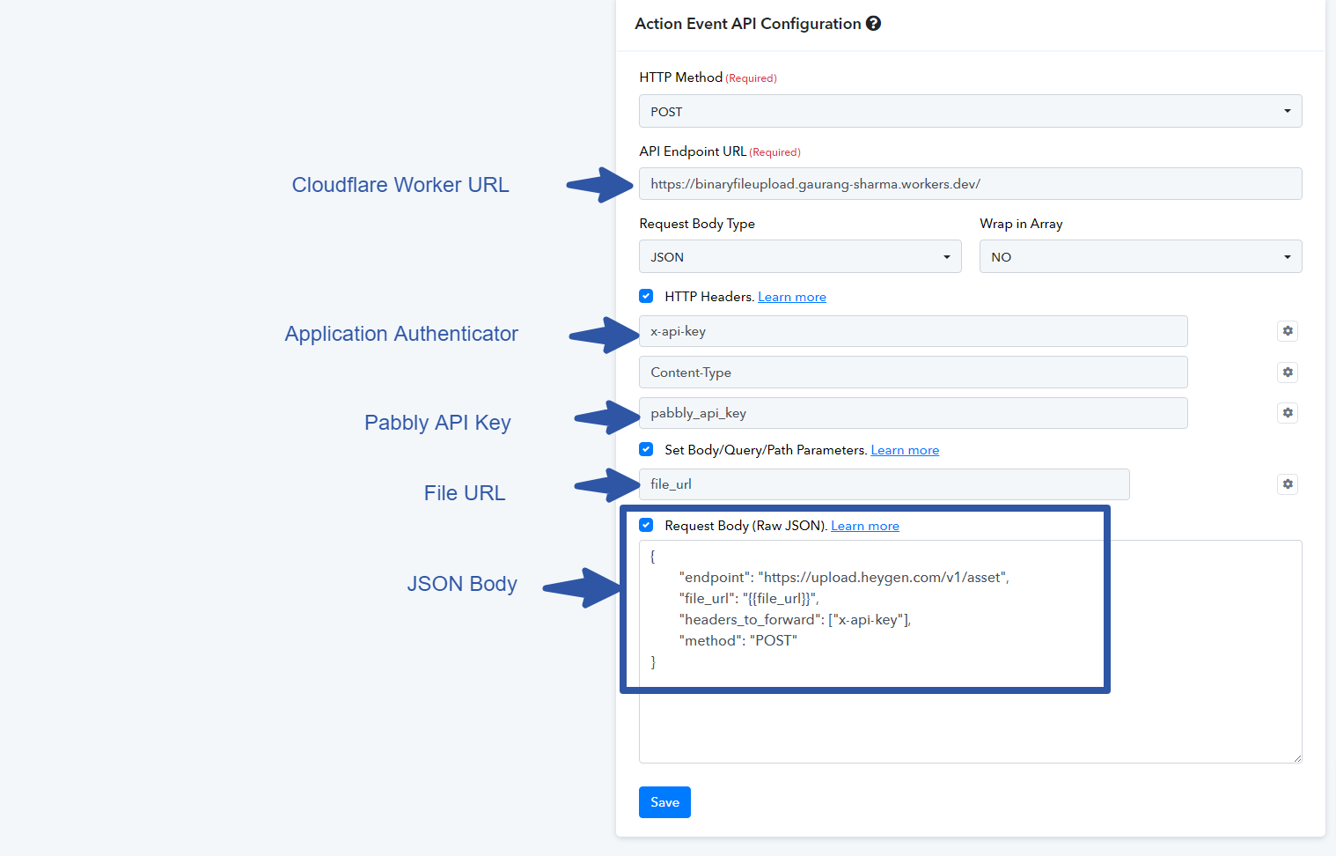Screen dimensions: 1336x856
Task: Grab the textarea resize handle corner
Action: coord(1296,757)
